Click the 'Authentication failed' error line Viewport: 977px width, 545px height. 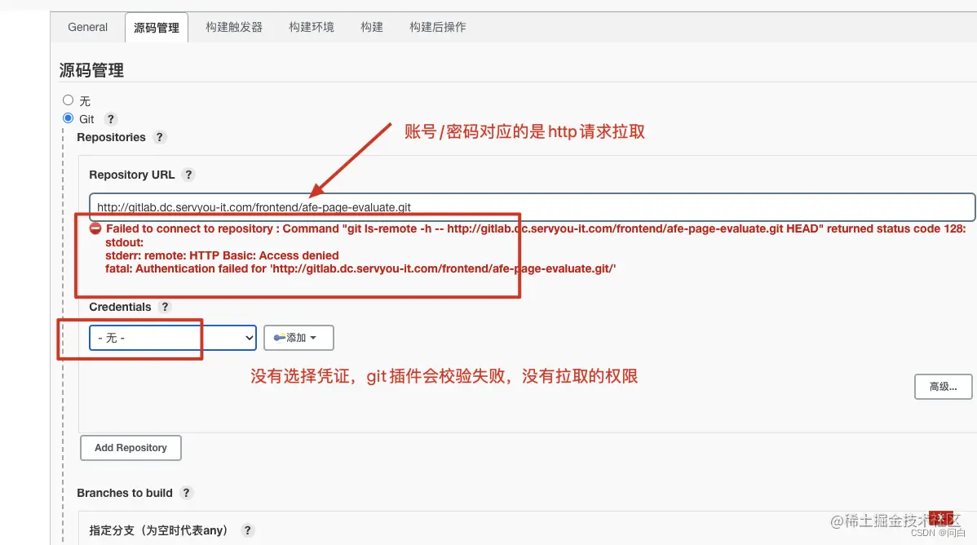(x=360, y=268)
